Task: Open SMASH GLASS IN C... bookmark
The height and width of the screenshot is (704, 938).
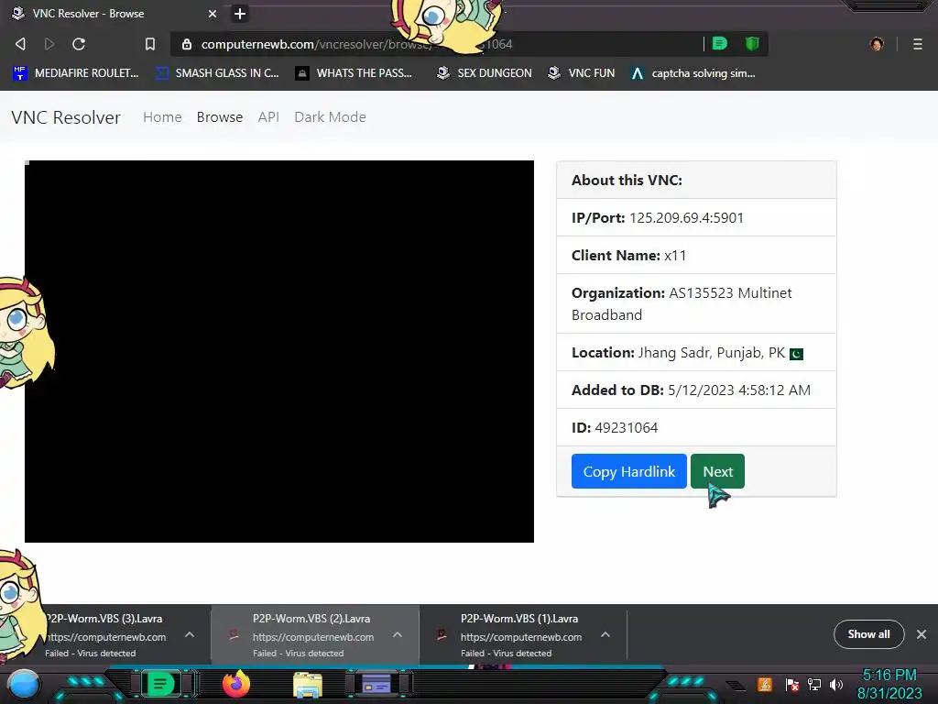Action: click(217, 73)
